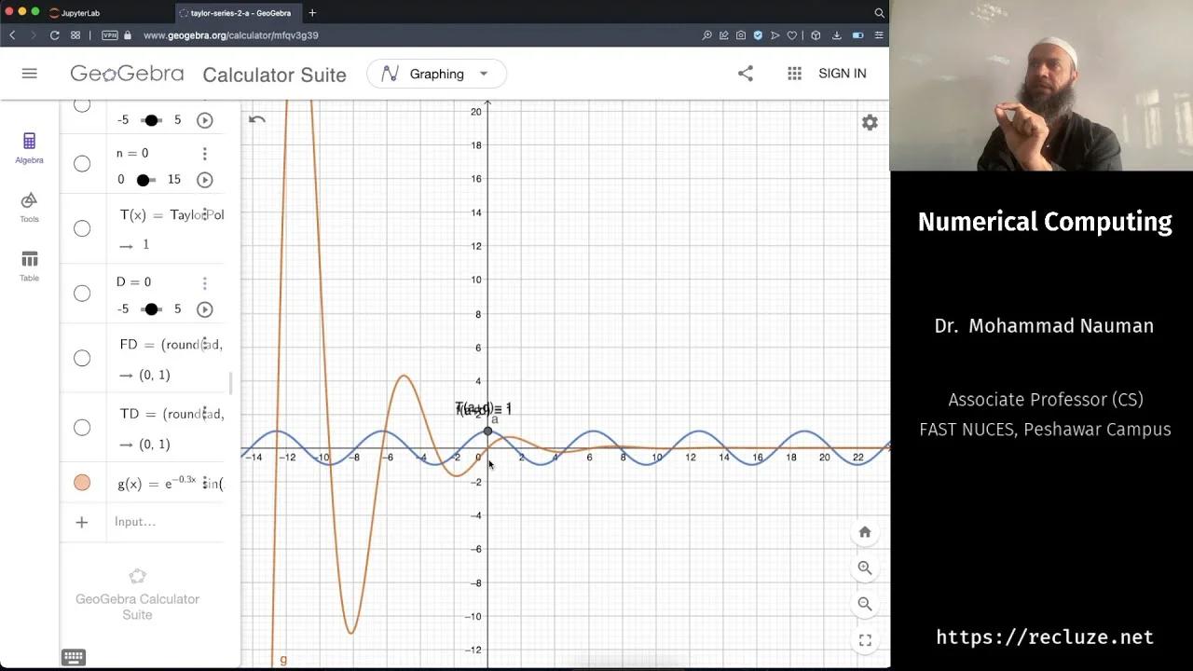The width and height of the screenshot is (1193, 671).
Task: Open graph settings via gear icon
Action: [869, 122]
